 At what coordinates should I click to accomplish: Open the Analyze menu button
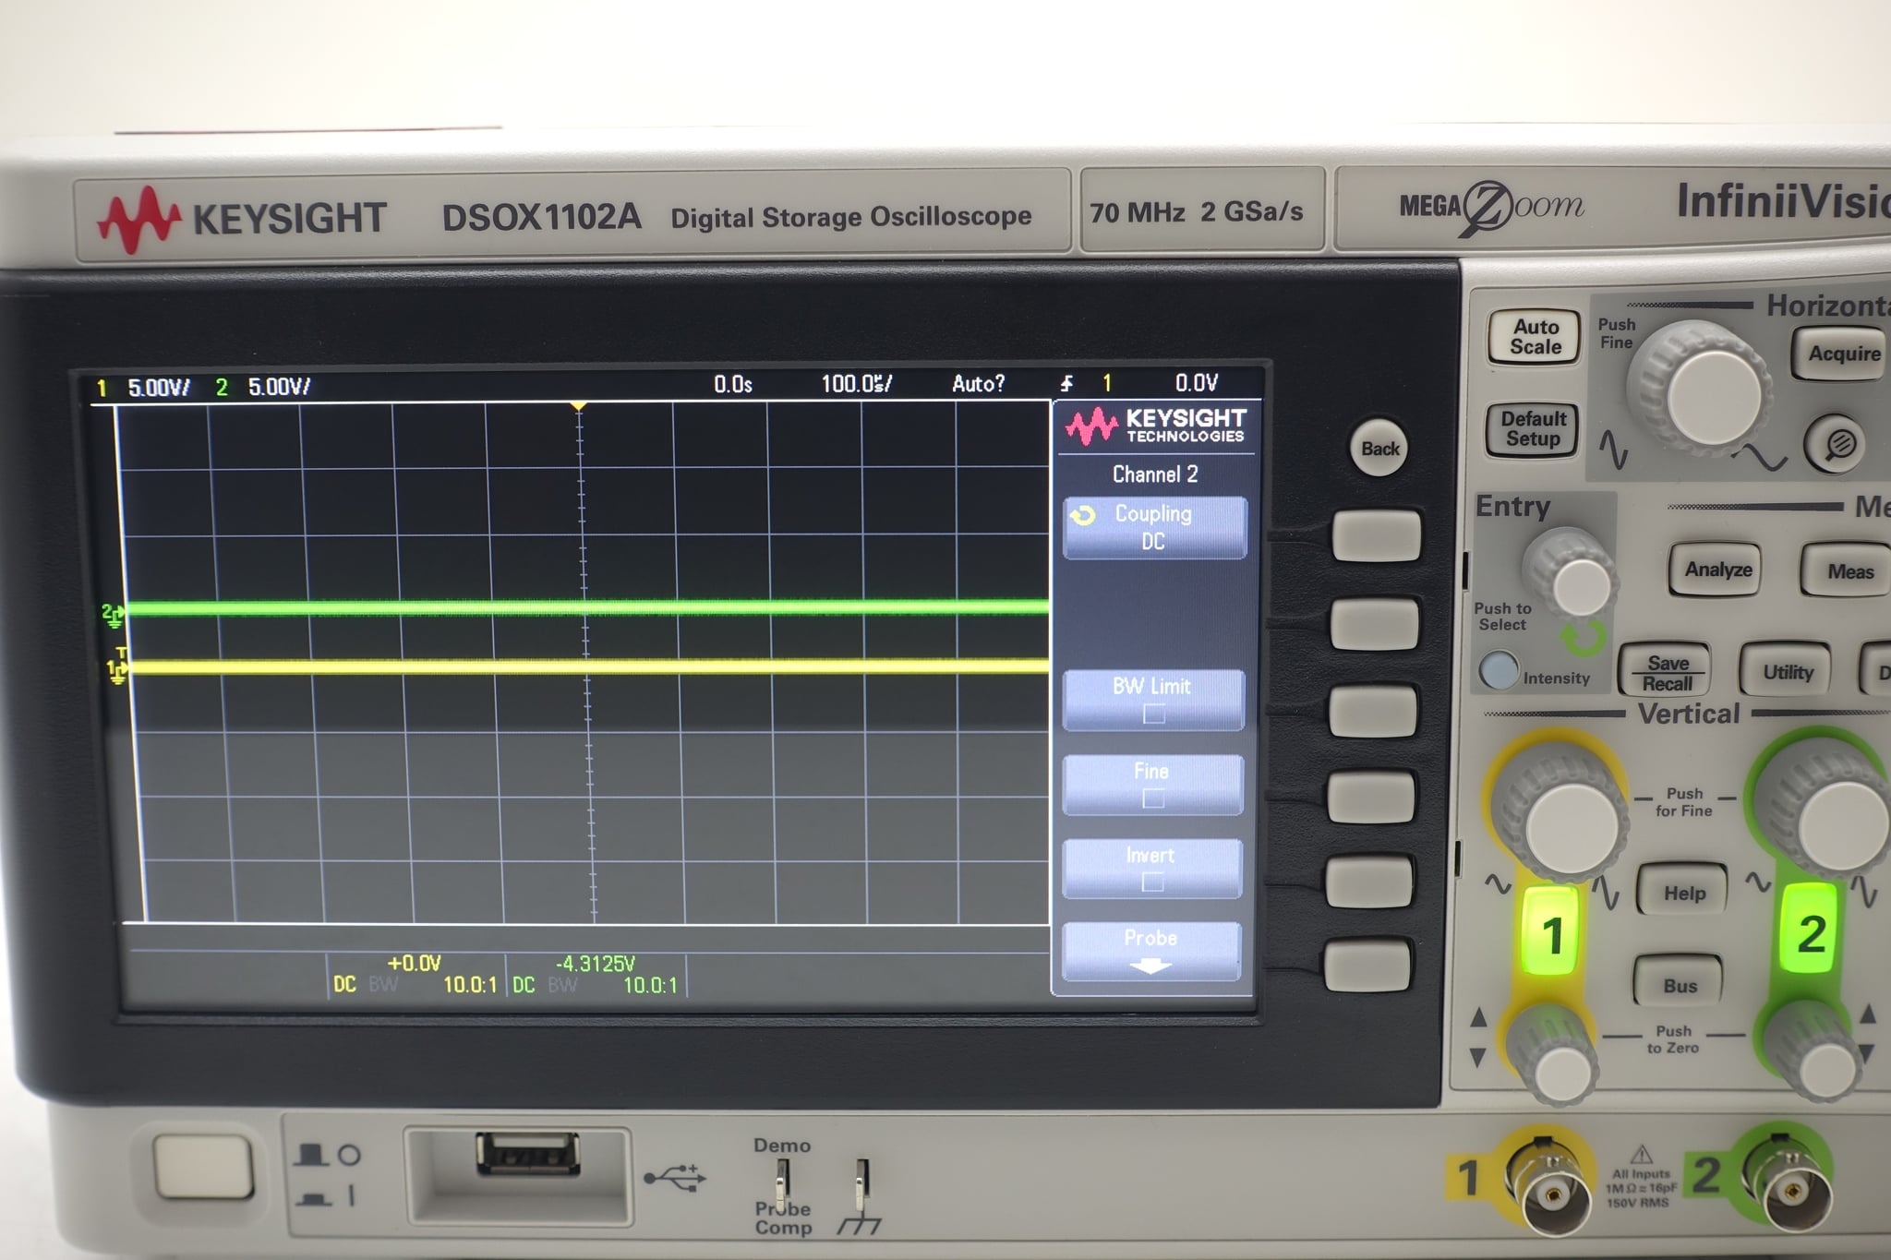[1717, 570]
